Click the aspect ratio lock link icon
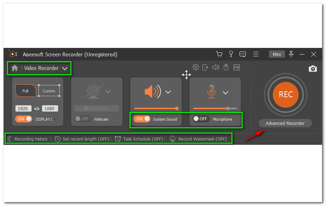The width and height of the screenshot is (326, 206). (x=37, y=109)
